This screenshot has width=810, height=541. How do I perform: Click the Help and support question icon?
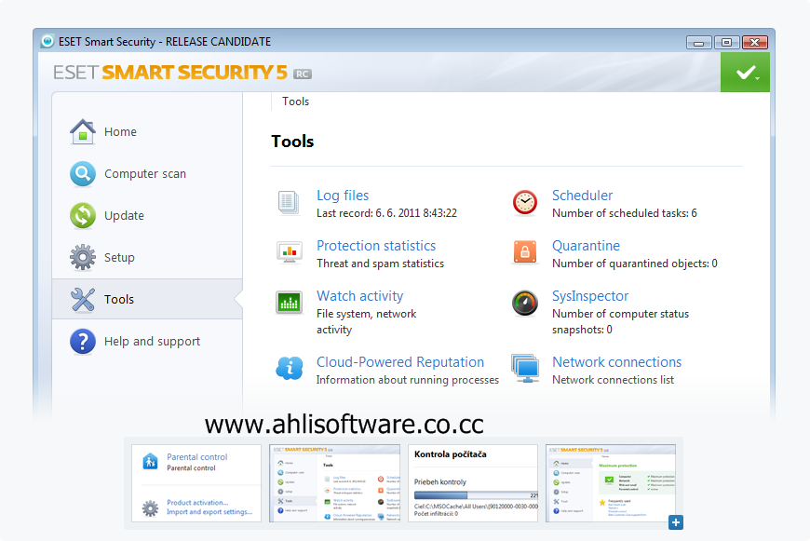pyautogui.click(x=83, y=341)
